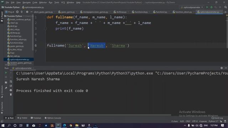Print console output icon

click(11, 90)
